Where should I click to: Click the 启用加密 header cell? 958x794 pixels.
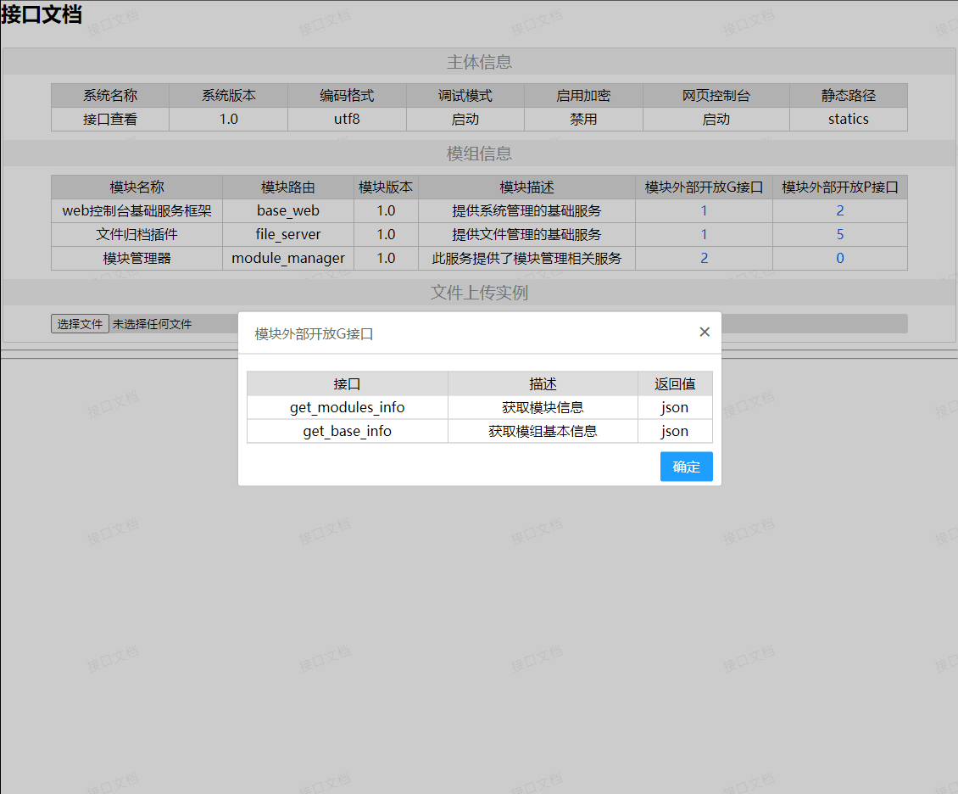coord(583,95)
